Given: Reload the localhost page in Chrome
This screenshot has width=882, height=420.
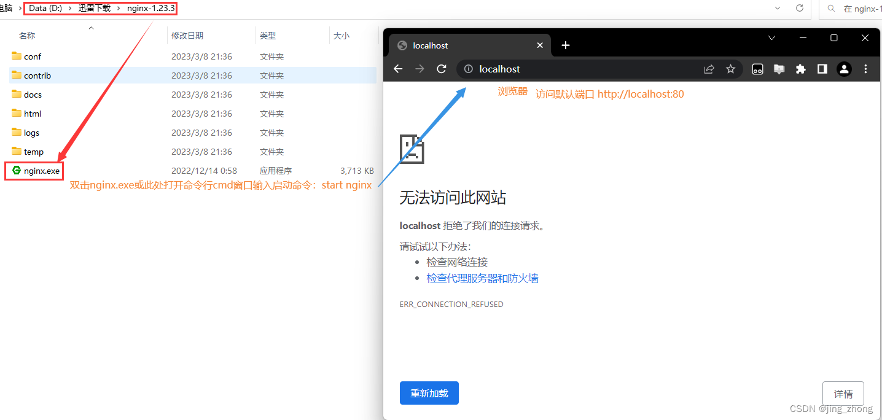Looking at the screenshot, I should [x=441, y=69].
